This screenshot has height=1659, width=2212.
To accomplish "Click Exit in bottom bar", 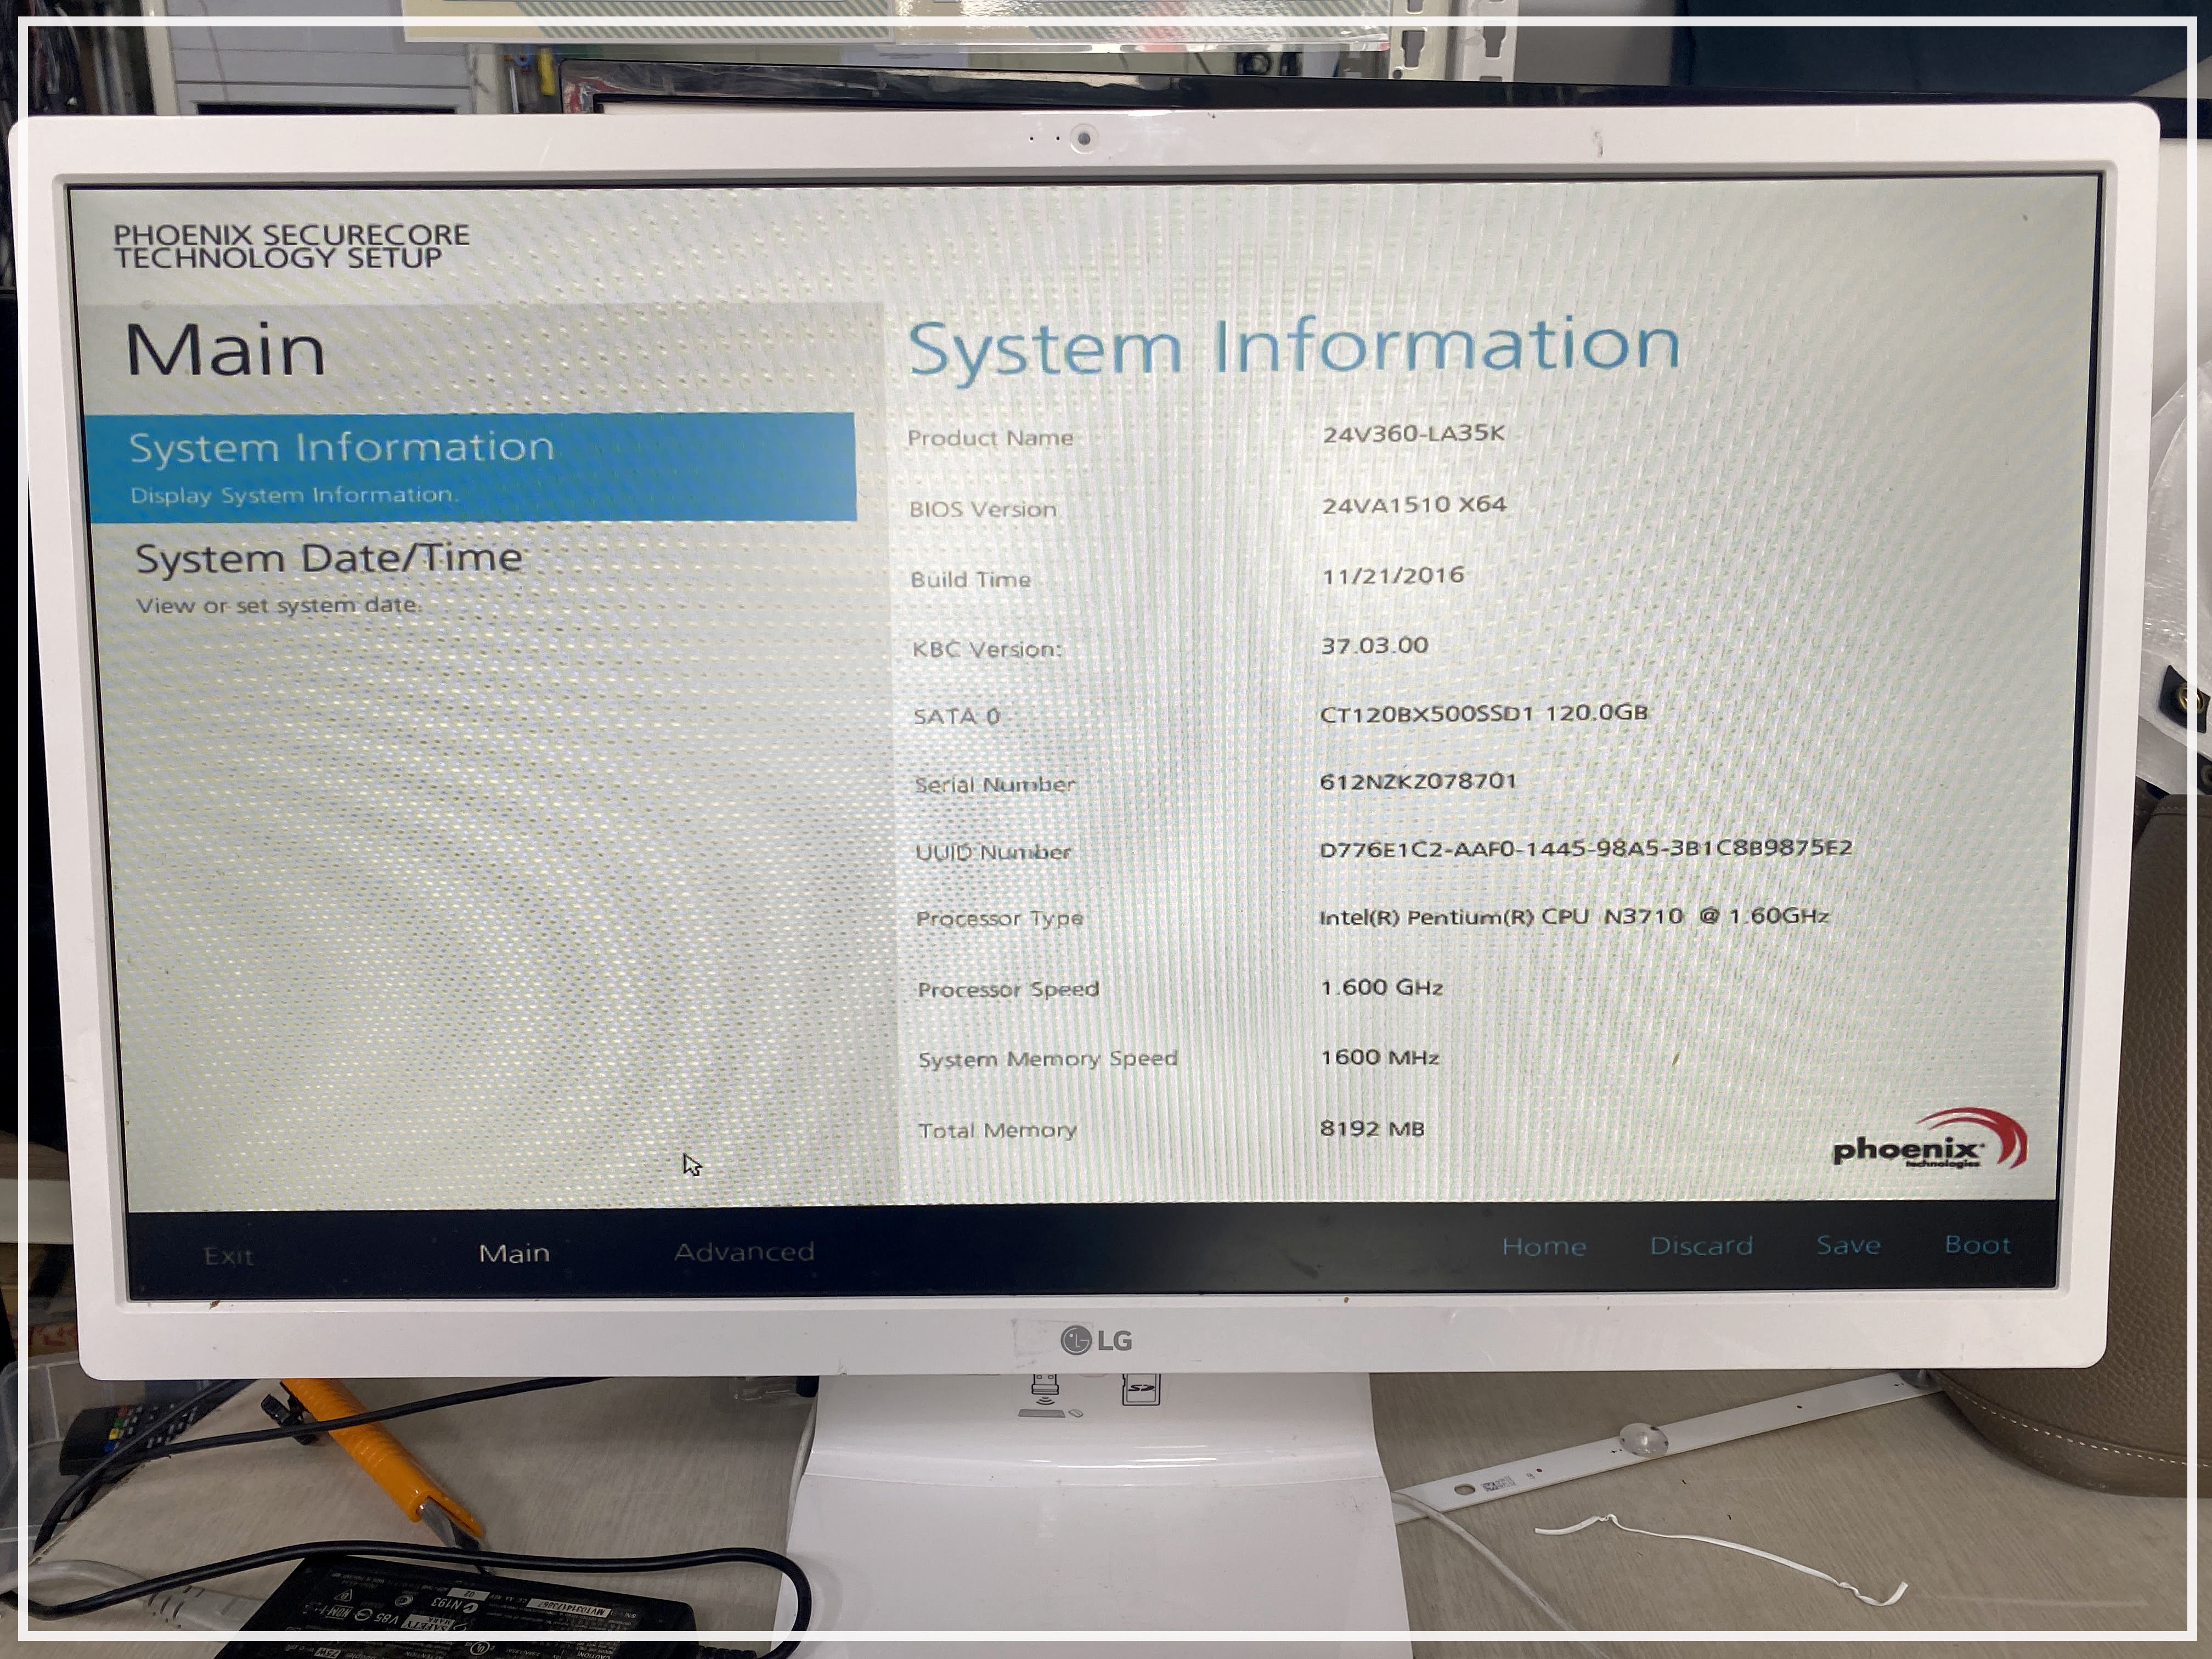I will point(228,1256).
